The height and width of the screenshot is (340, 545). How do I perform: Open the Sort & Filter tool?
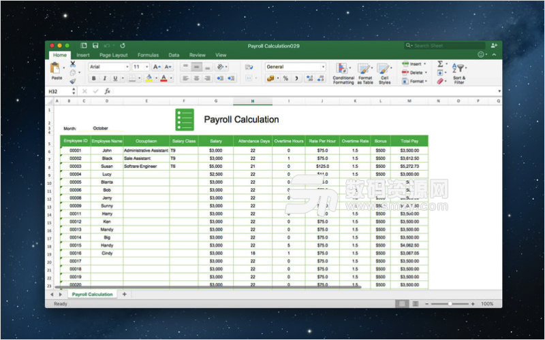coord(459,71)
